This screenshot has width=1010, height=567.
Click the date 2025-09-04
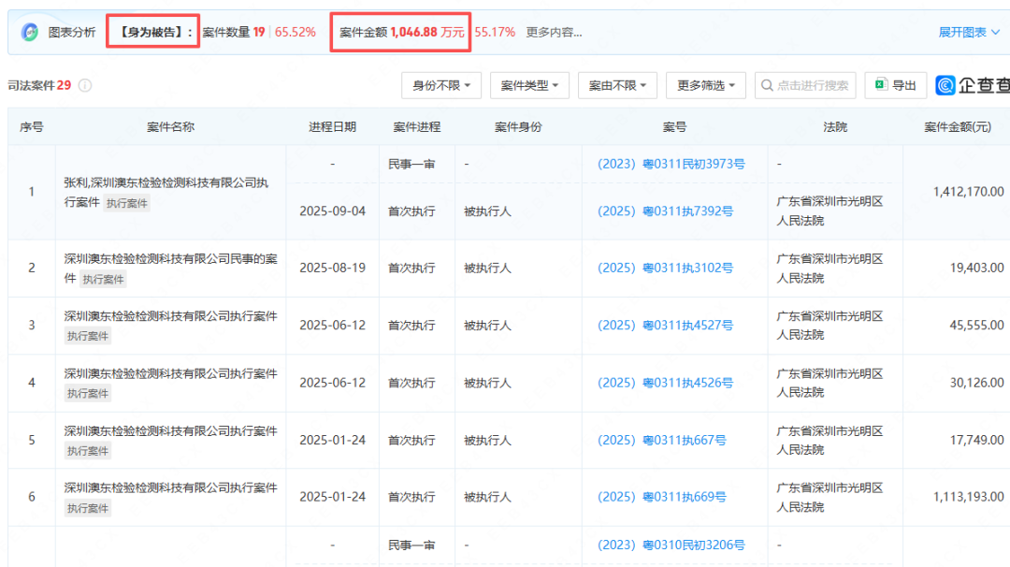(x=332, y=211)
